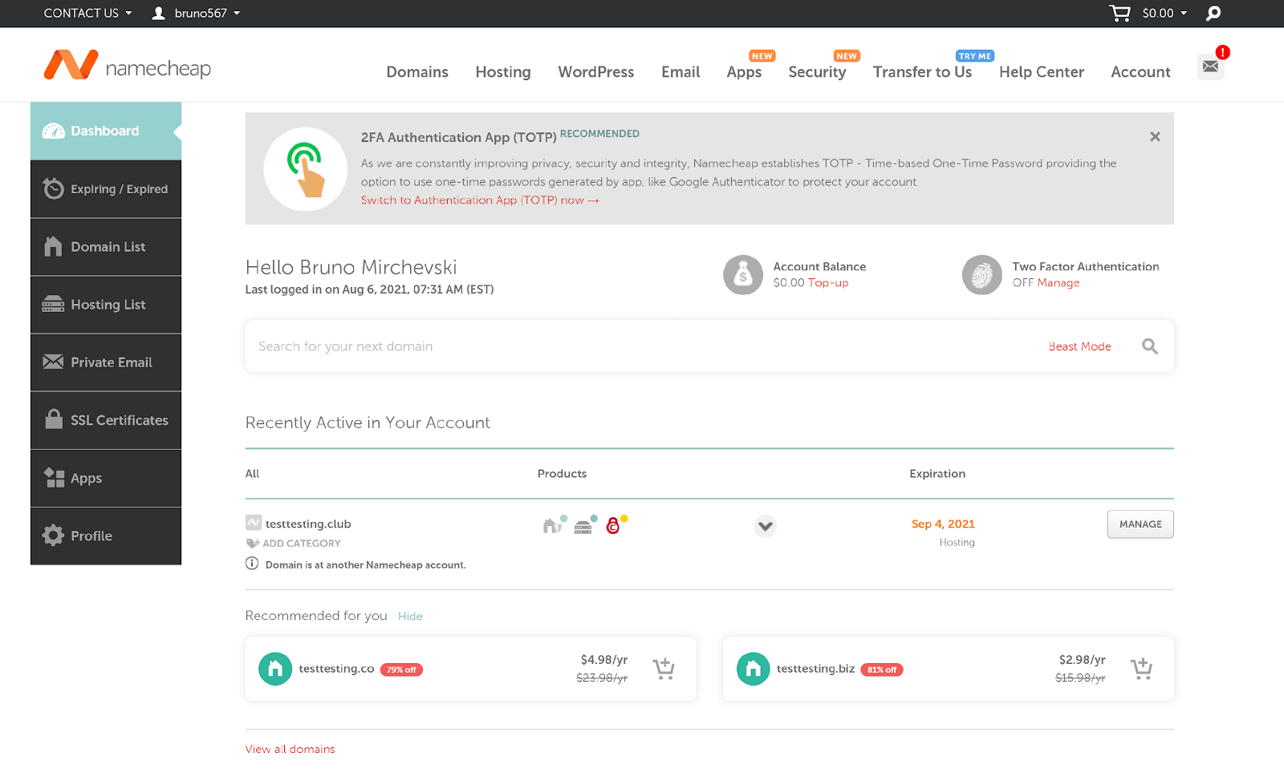Click the Top-up link

point(828,283)
